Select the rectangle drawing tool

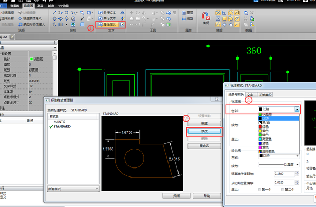pyautogui.click(x=66, y=13)
